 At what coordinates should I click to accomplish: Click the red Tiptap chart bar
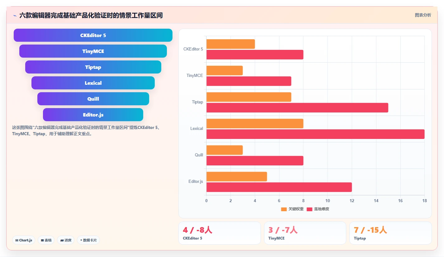[x=297, y=107]
